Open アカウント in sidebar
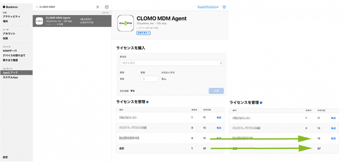 tap(9, 34)
